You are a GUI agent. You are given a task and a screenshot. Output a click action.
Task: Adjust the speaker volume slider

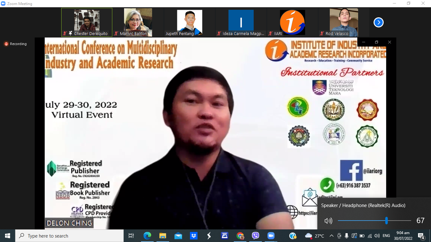tap(386, 221)
